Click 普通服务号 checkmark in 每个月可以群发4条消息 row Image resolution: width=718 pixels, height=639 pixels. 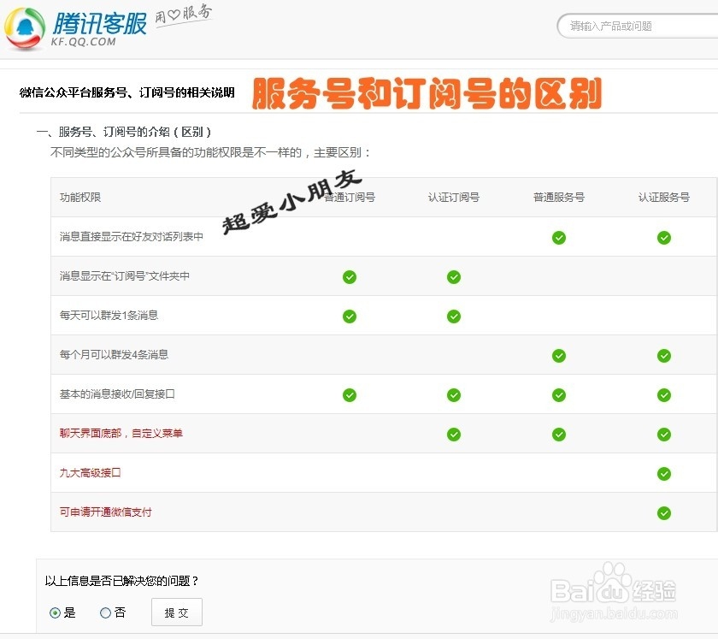(x=559, y=356)
